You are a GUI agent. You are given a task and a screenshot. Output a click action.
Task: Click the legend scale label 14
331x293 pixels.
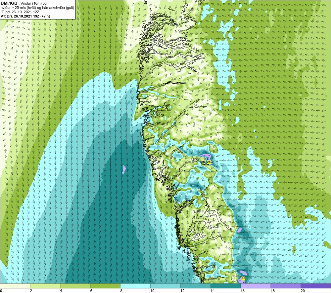pyautogui.click(x=213, y=291)
